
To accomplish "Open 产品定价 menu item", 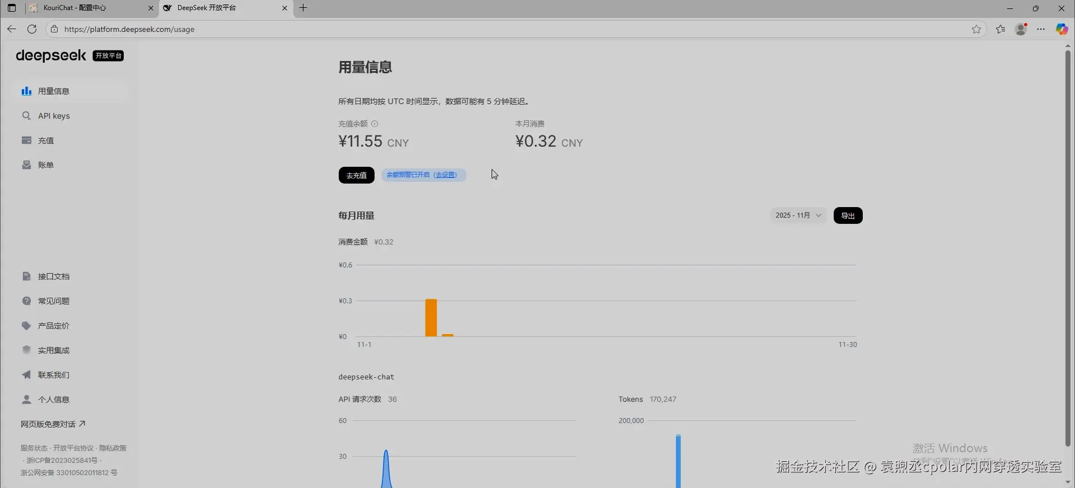I will 71,326.
